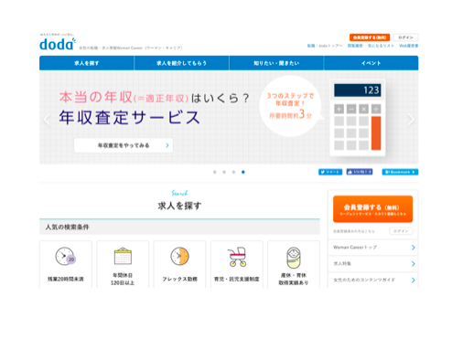The image size is (452, 339).
Task: Open the 求人特集 sidebar link
Action: [342, 263]
